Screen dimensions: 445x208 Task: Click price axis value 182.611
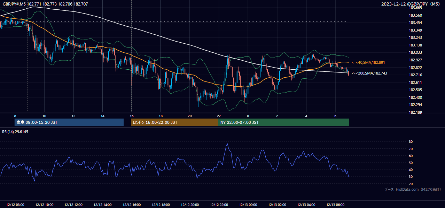coord(415,83)
